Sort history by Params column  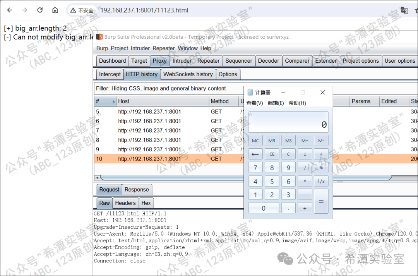364,101
